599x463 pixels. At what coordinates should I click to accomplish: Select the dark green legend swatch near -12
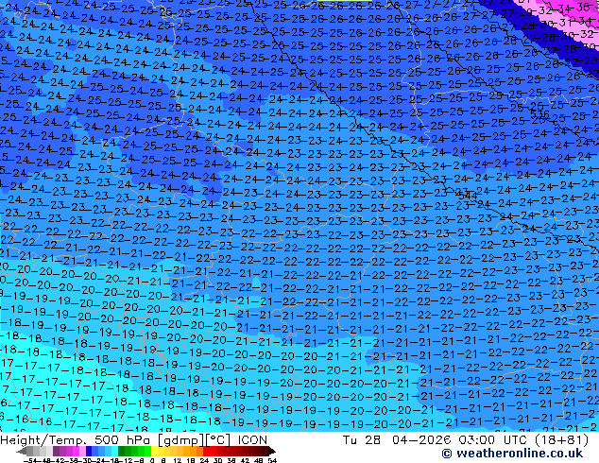(122, 451)
